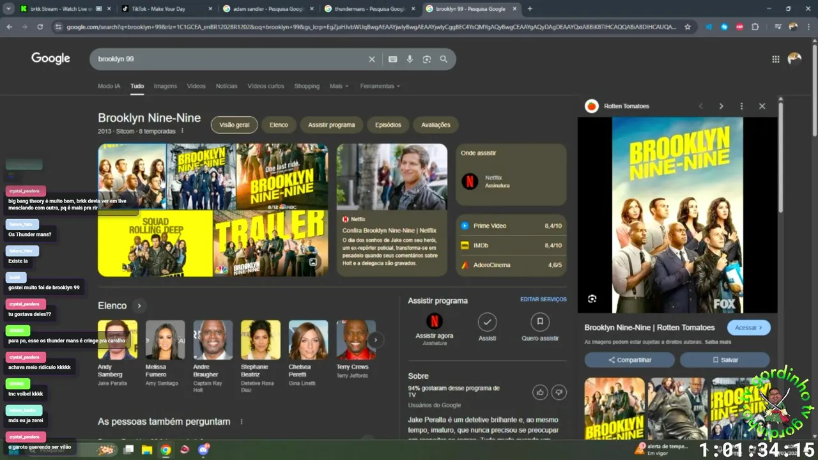
Task: Show more cast with the carousel arrow
Action: (x=376, y=340)
